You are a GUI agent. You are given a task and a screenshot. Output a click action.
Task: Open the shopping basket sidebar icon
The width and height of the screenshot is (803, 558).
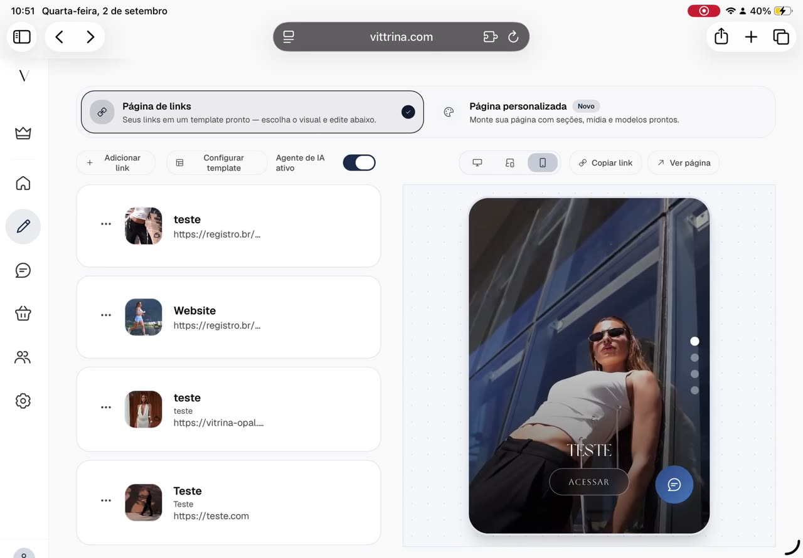coord(23,313)
